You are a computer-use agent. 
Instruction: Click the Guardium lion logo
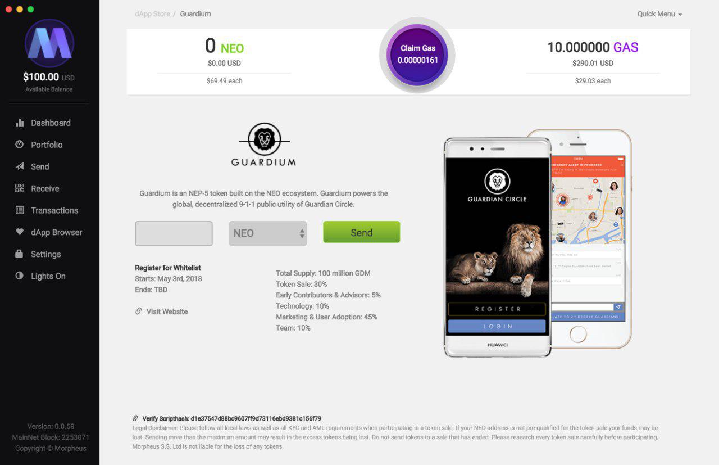tap(263, 145)
